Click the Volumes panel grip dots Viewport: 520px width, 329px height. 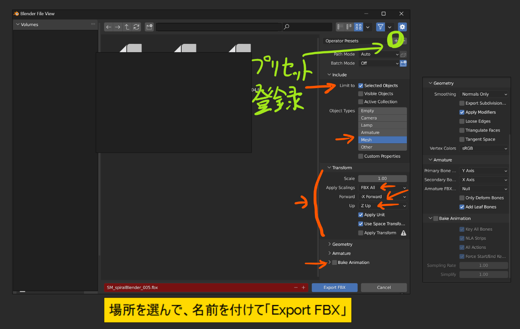(x=93, y=24)
